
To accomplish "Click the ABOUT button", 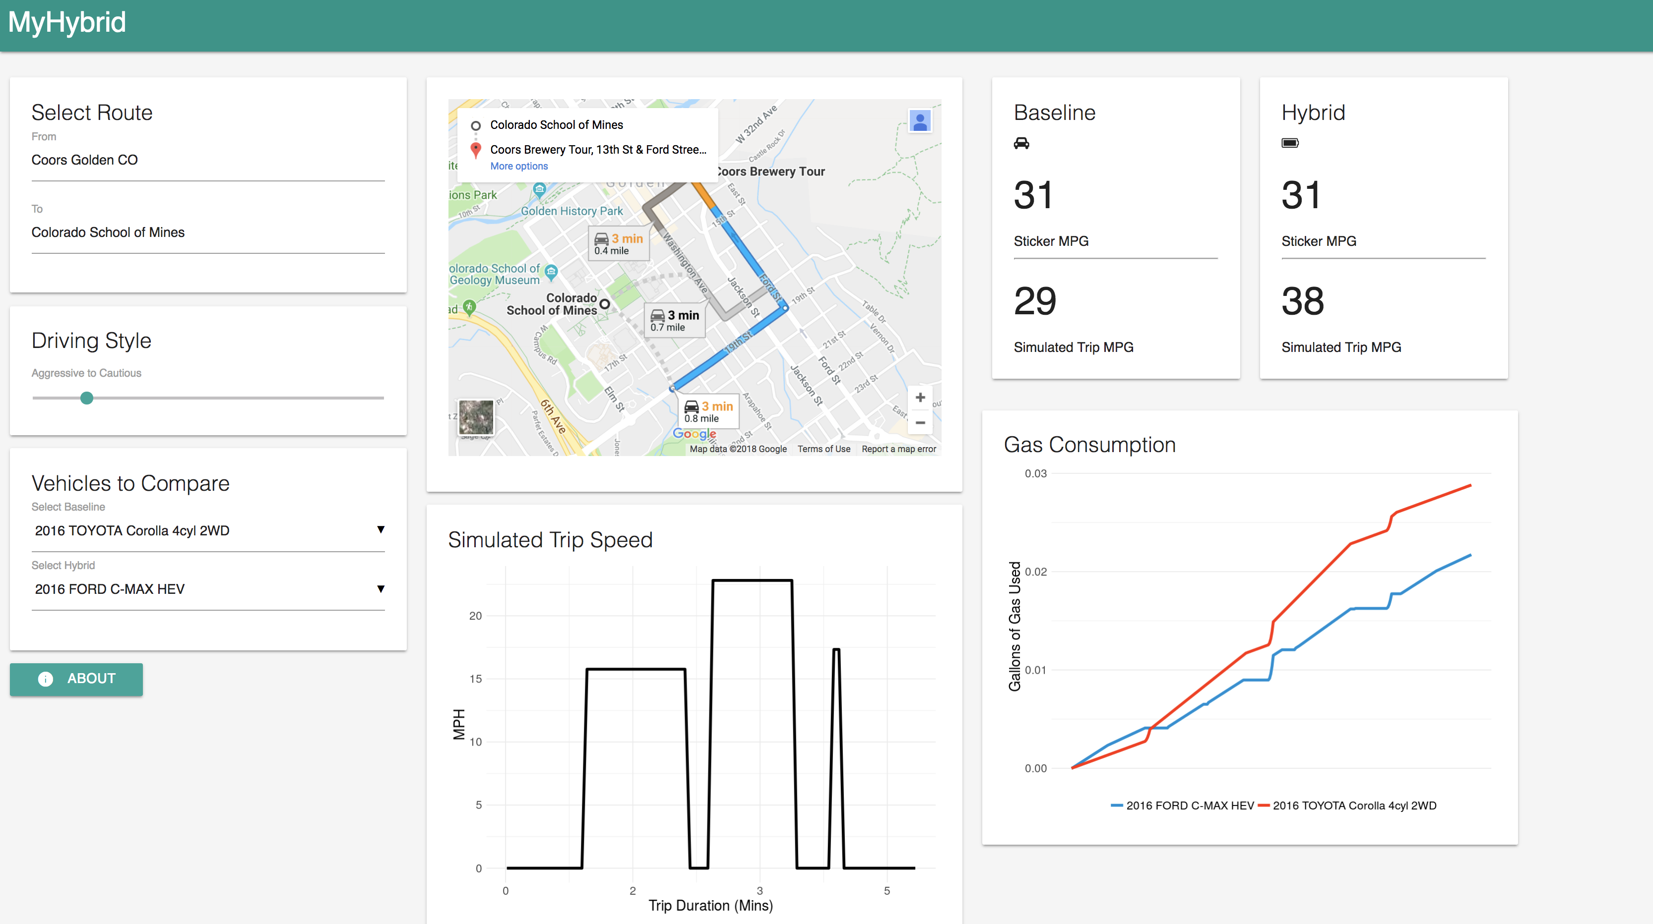I will [x=76, y=679].
